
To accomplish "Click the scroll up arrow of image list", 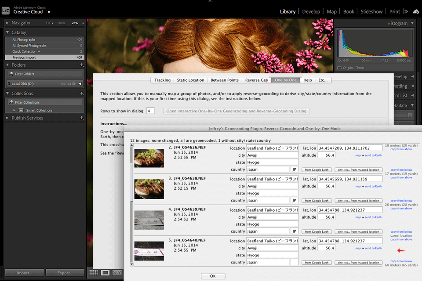I will 131,145.
